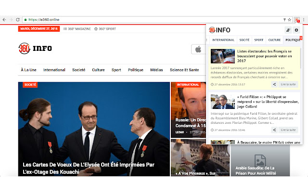The image size is (308, 192).
Task: Click Lire la suite for Listes électorales
Action: coord(288,84)
